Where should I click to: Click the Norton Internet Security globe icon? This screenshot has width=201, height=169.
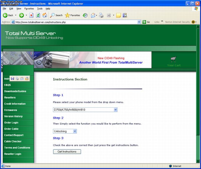193,22
